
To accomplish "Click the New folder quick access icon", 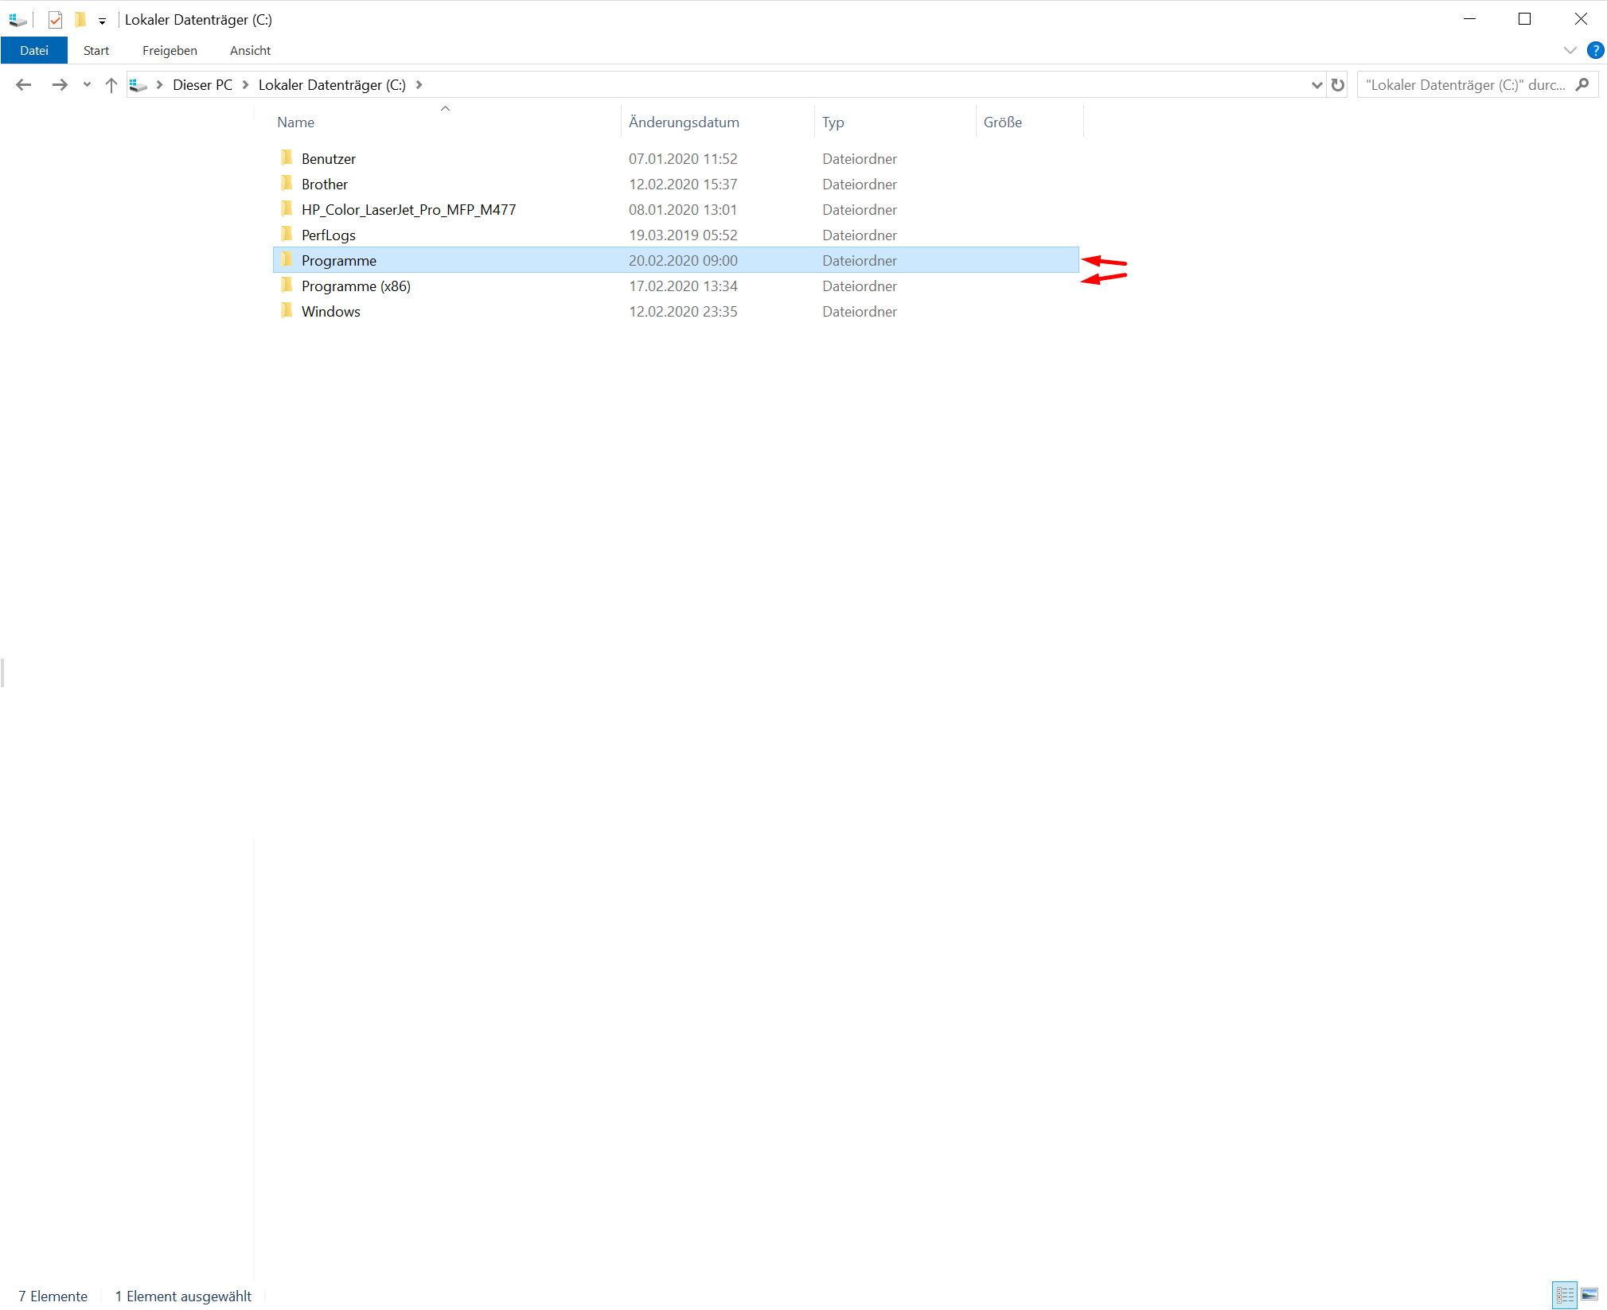I will click(x=80, y=20).
